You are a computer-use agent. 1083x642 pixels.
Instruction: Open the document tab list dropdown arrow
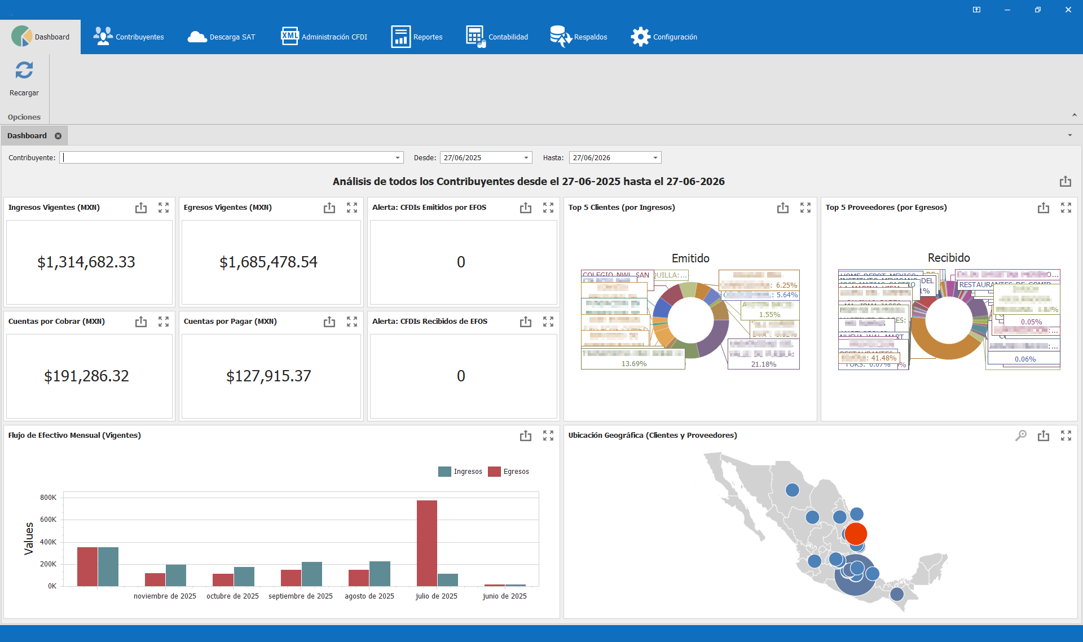[x=1070, y=135]
